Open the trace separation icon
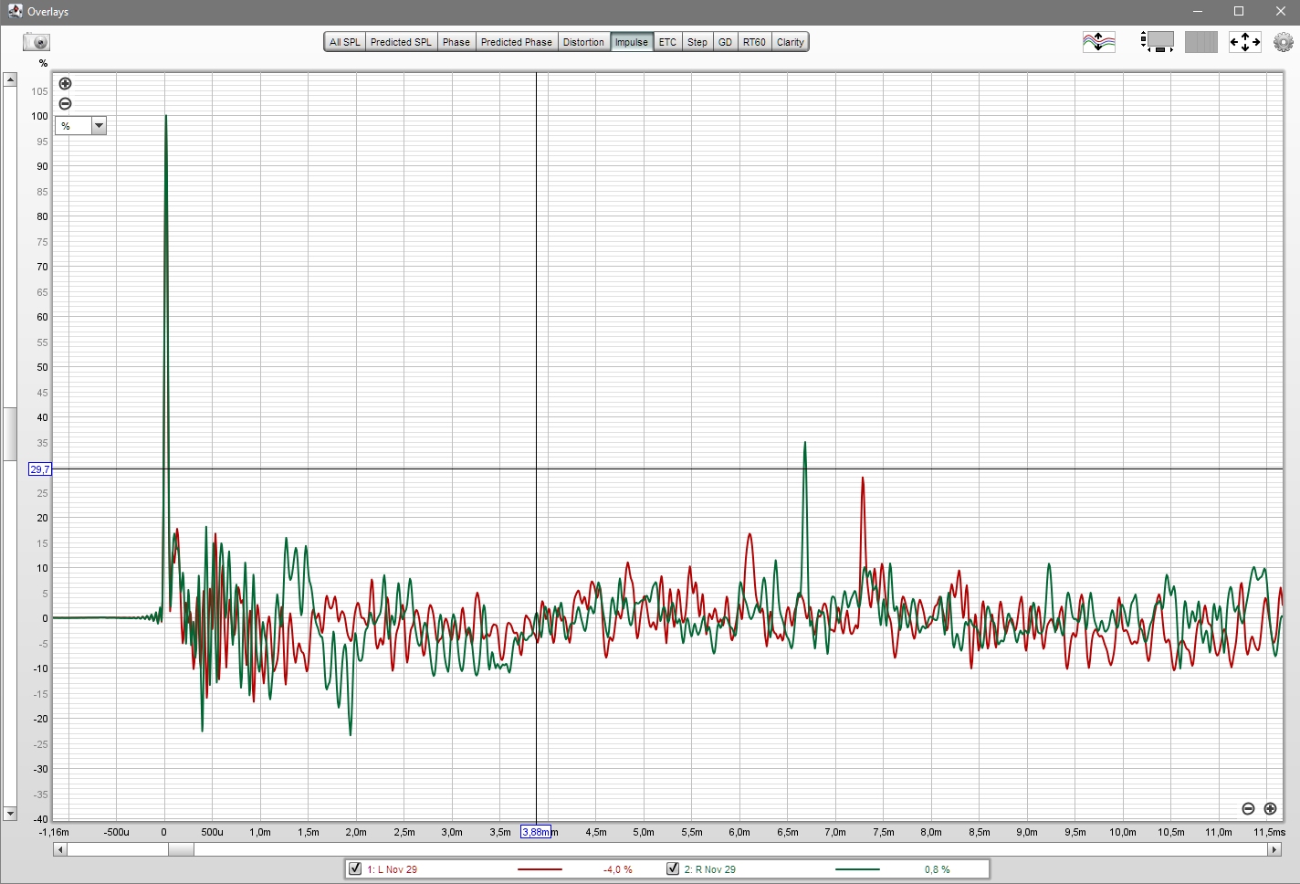The width and height of the screenshot is (1300, 884). pos(1098,42)
